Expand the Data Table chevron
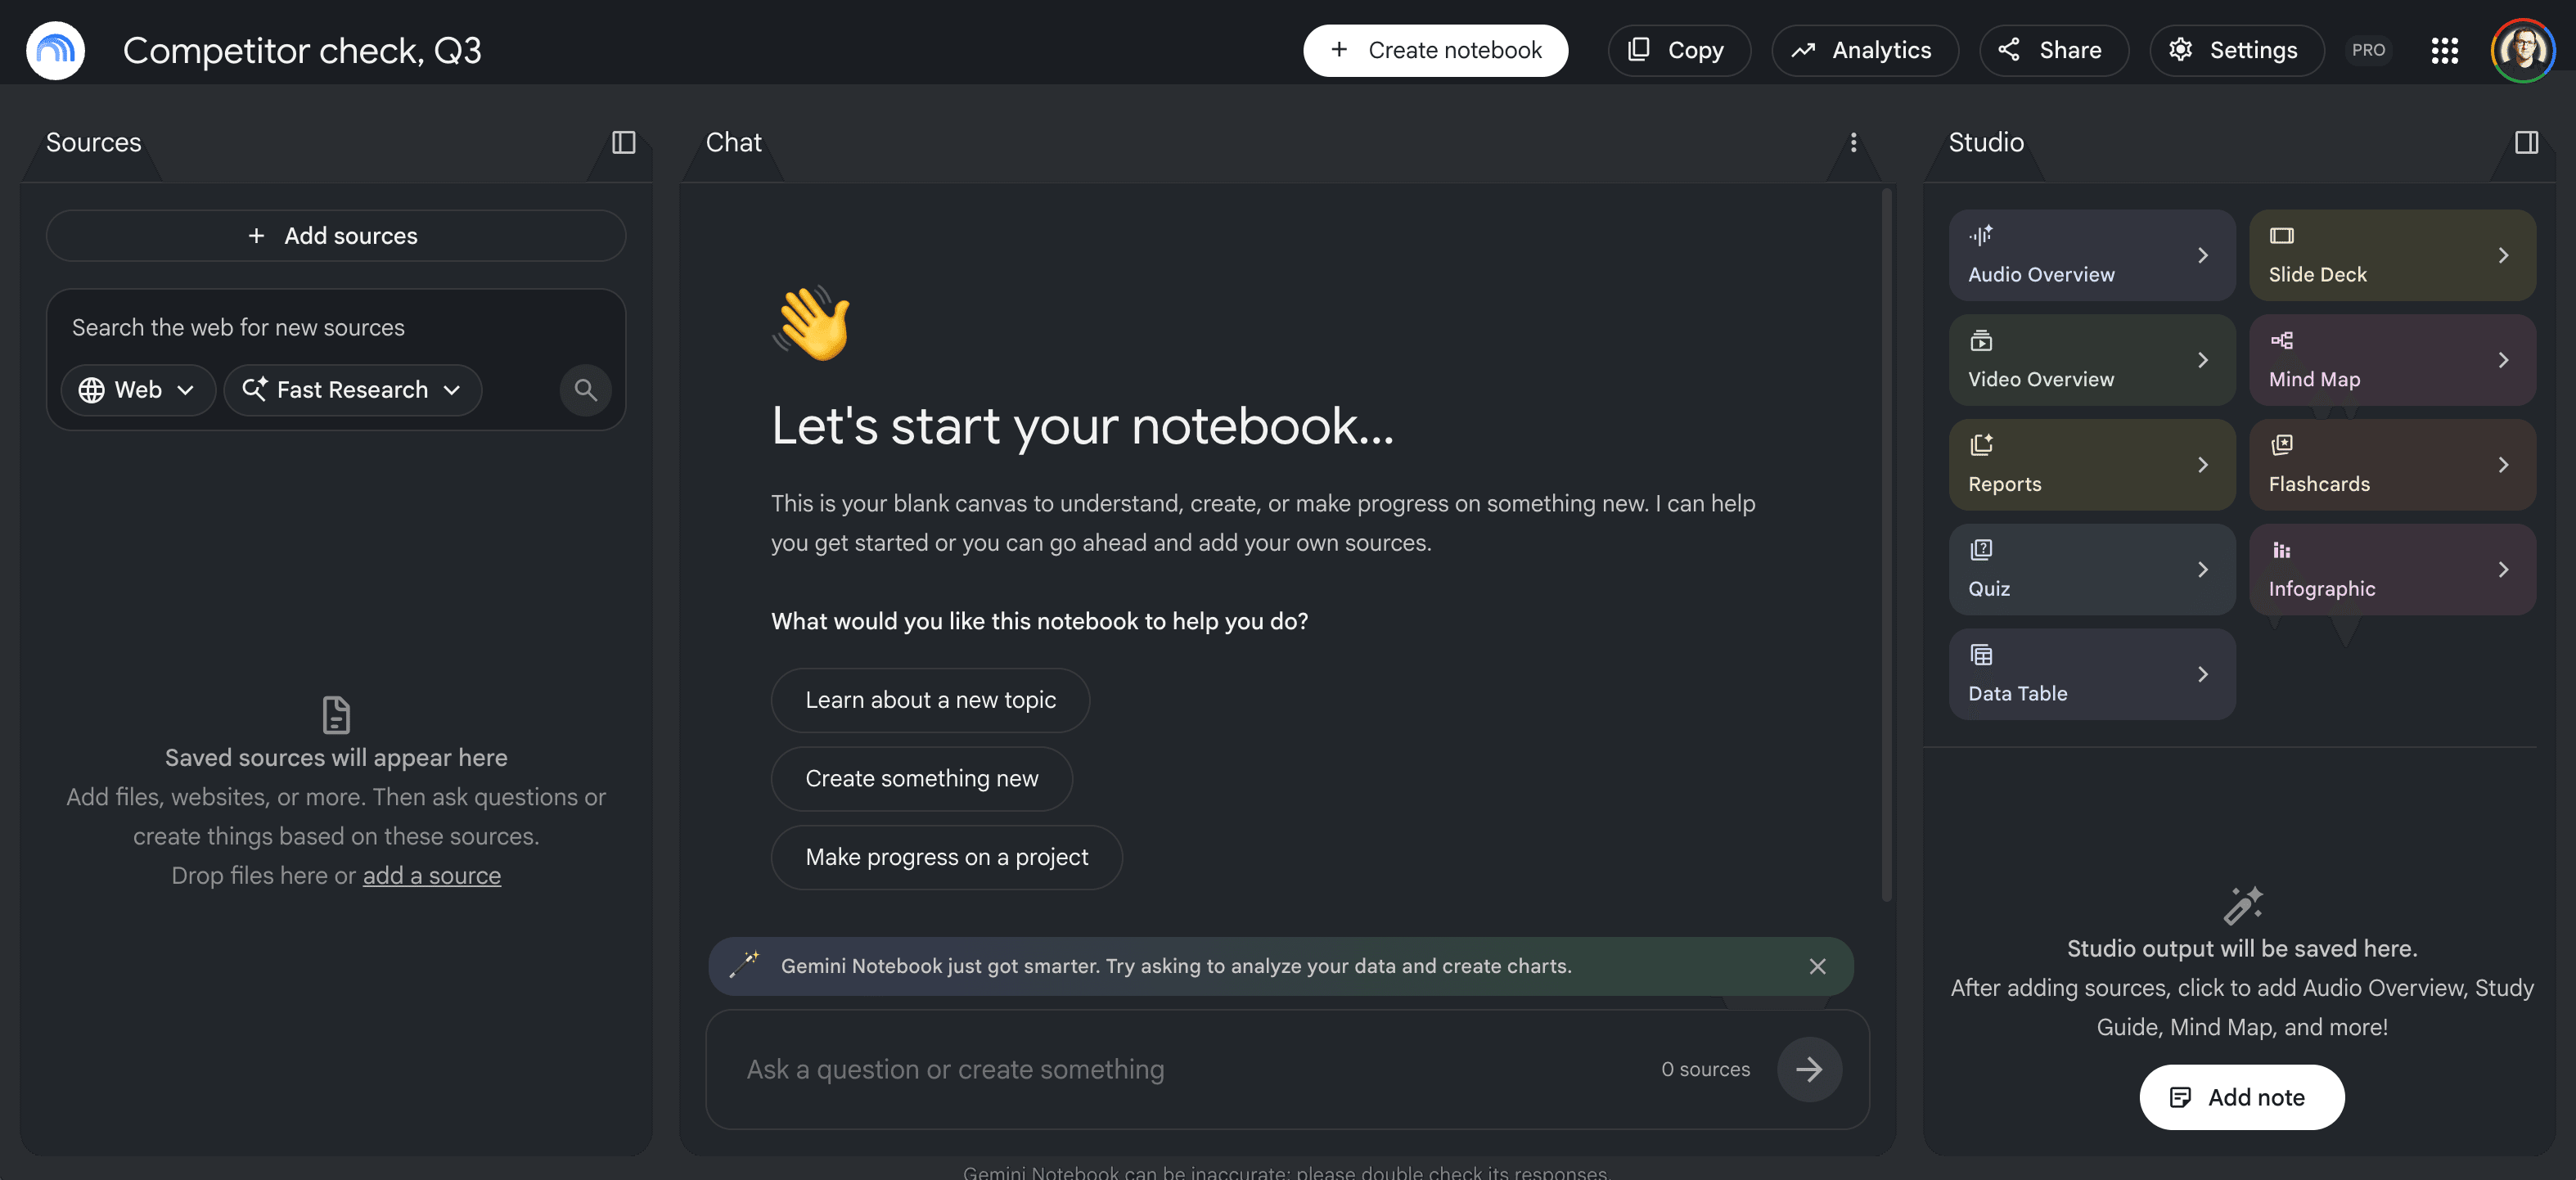The width and height of the screenshot is (2576, 1180). 2202,674
